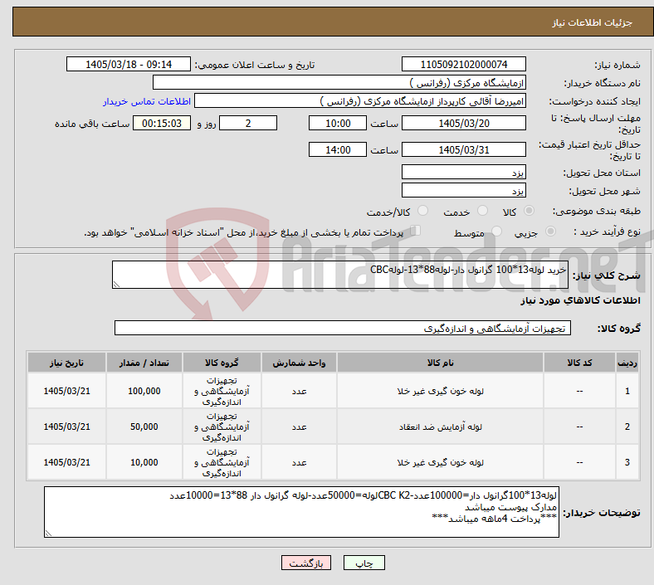
Task: Select the کالا/خدمت radio button
Action: tap(423, 211)
